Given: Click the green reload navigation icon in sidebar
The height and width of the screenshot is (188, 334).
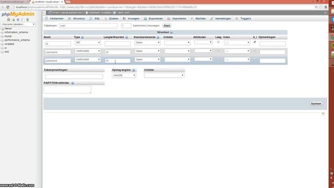Looking at the screenshot, I should click(x=28, y=20).
